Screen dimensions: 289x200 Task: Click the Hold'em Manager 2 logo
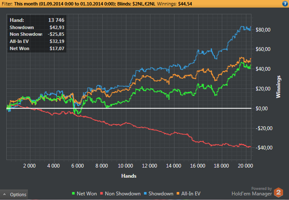coord(278,192)
